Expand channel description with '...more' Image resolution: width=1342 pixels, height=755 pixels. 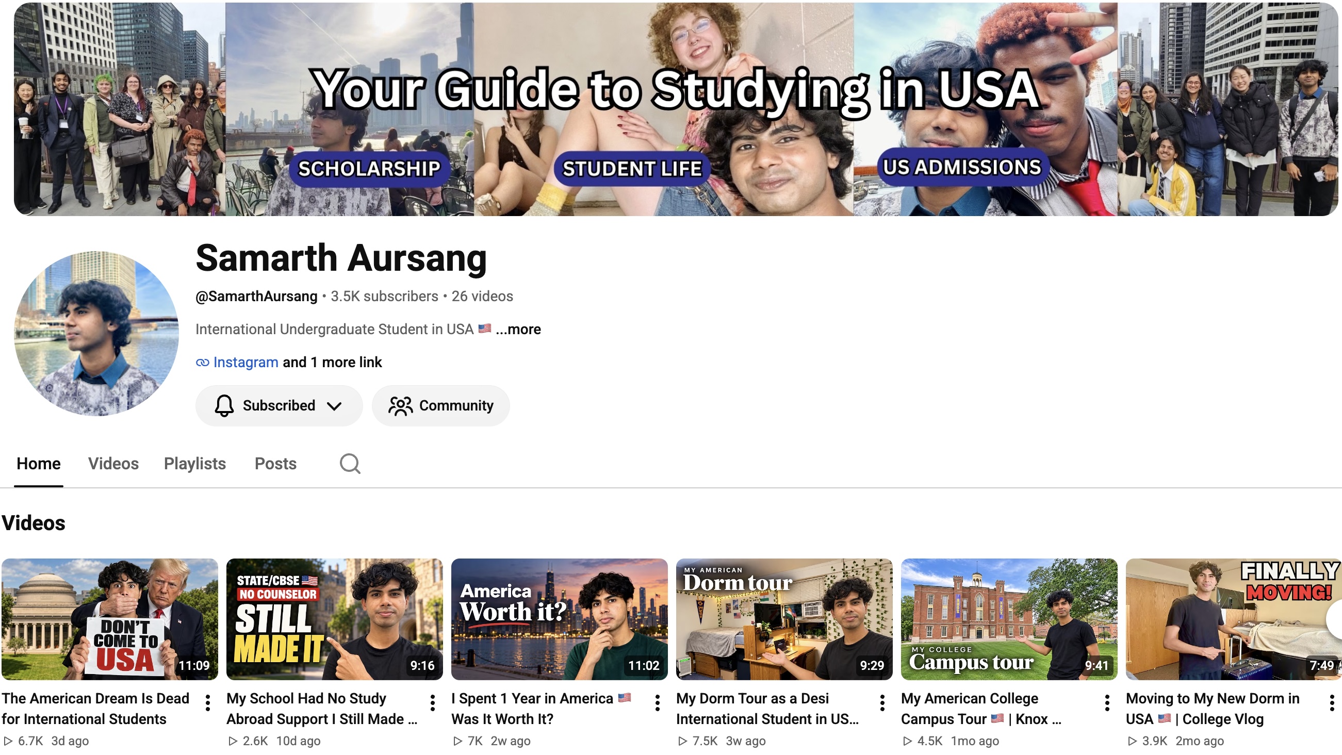518,330
